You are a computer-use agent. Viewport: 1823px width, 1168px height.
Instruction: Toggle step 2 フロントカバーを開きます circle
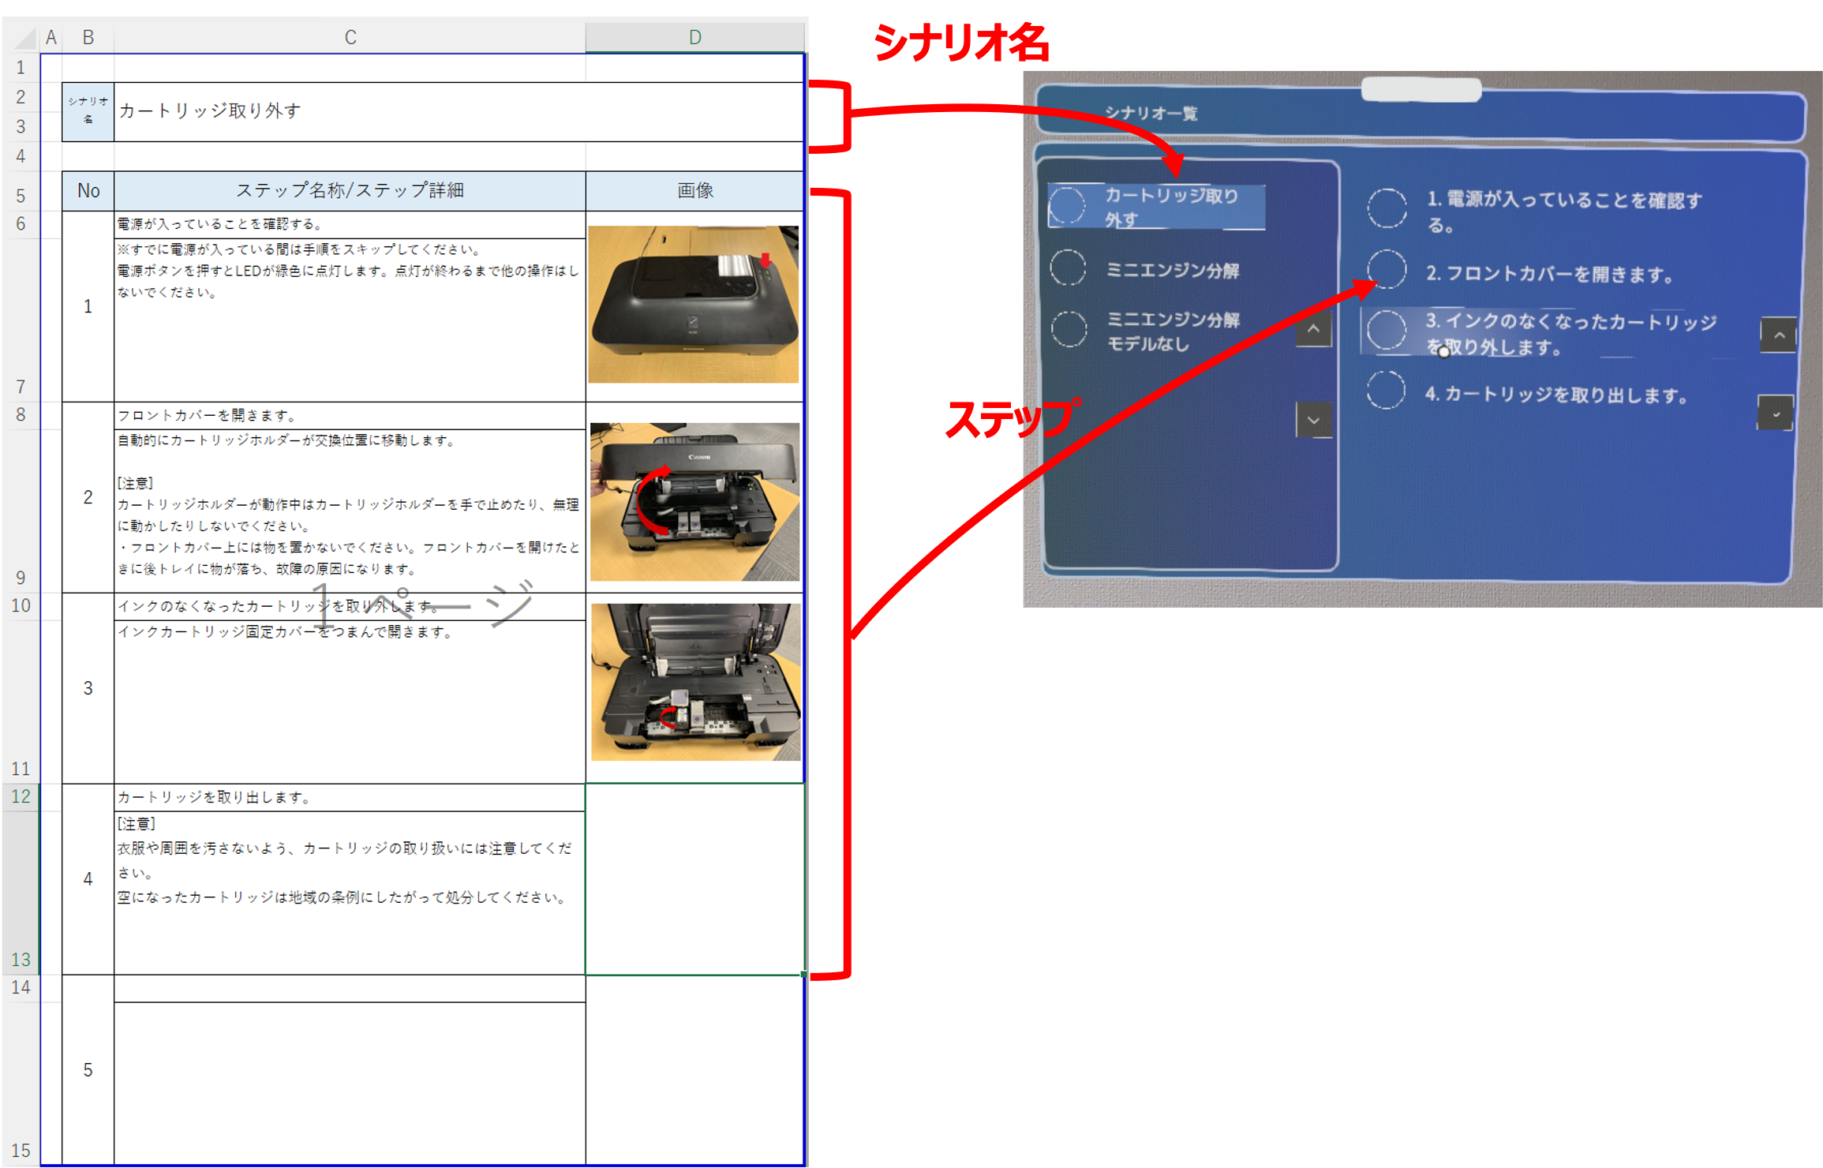[1387, 269]
